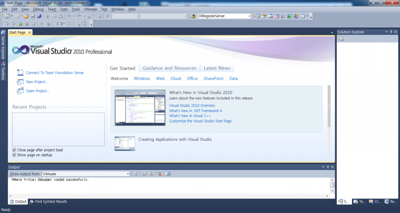Click the Find in Files icon beside DllRegisterServer
The width and height of the screenshot is (400, 213).
click(193, 16)
